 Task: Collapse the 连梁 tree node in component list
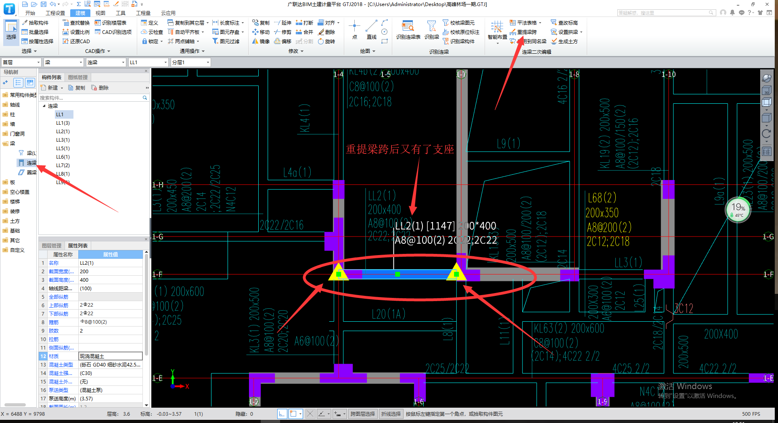pos(44,106)
